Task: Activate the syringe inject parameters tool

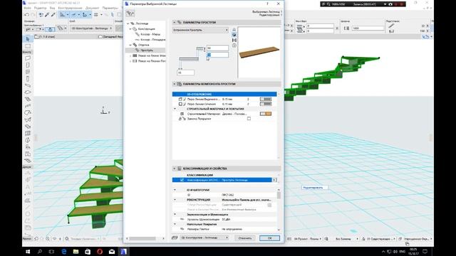Action: click(53, 14)
